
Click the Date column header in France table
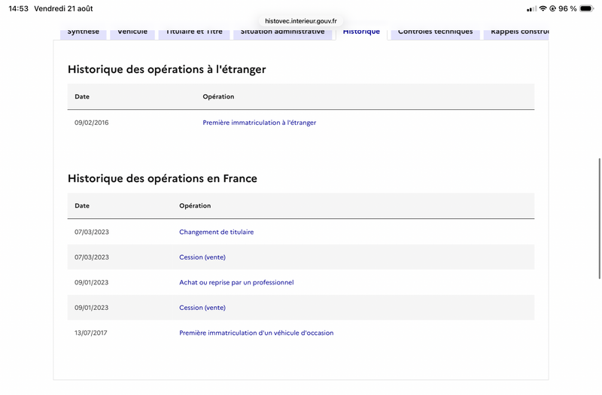point(82,205)
